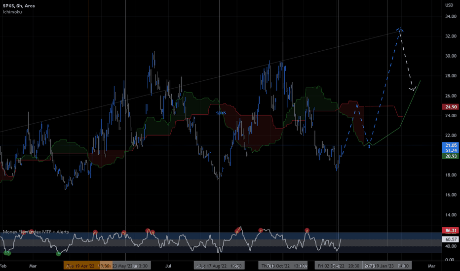This screenshot has height=271, width=460.
Task: Click the 26.00 price axis label
Action: (x=451, y=96)
